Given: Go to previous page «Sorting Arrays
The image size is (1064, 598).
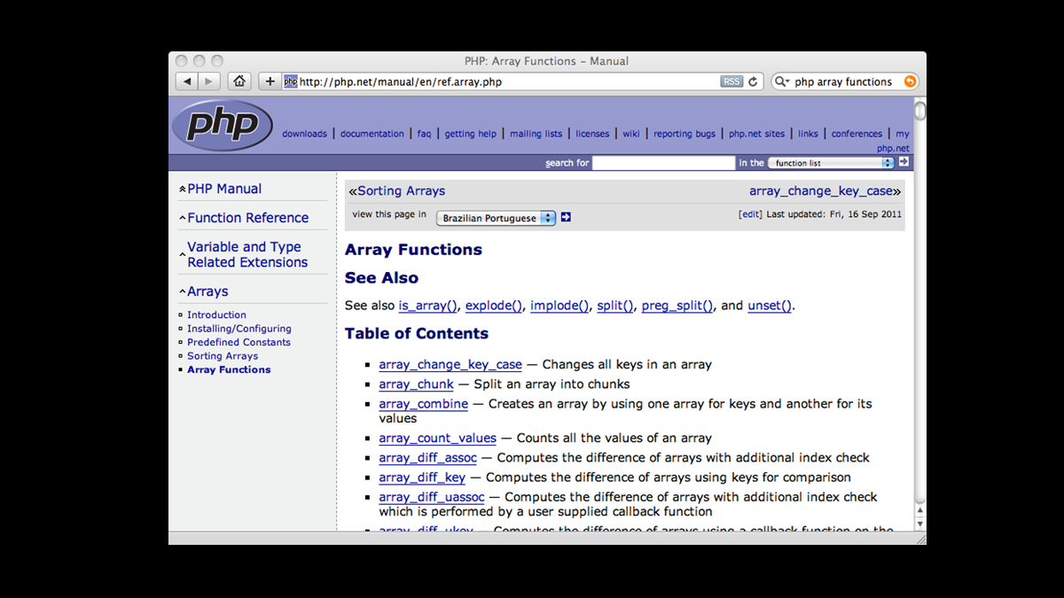Looking at the screenshot, I should tap(397, 190).
